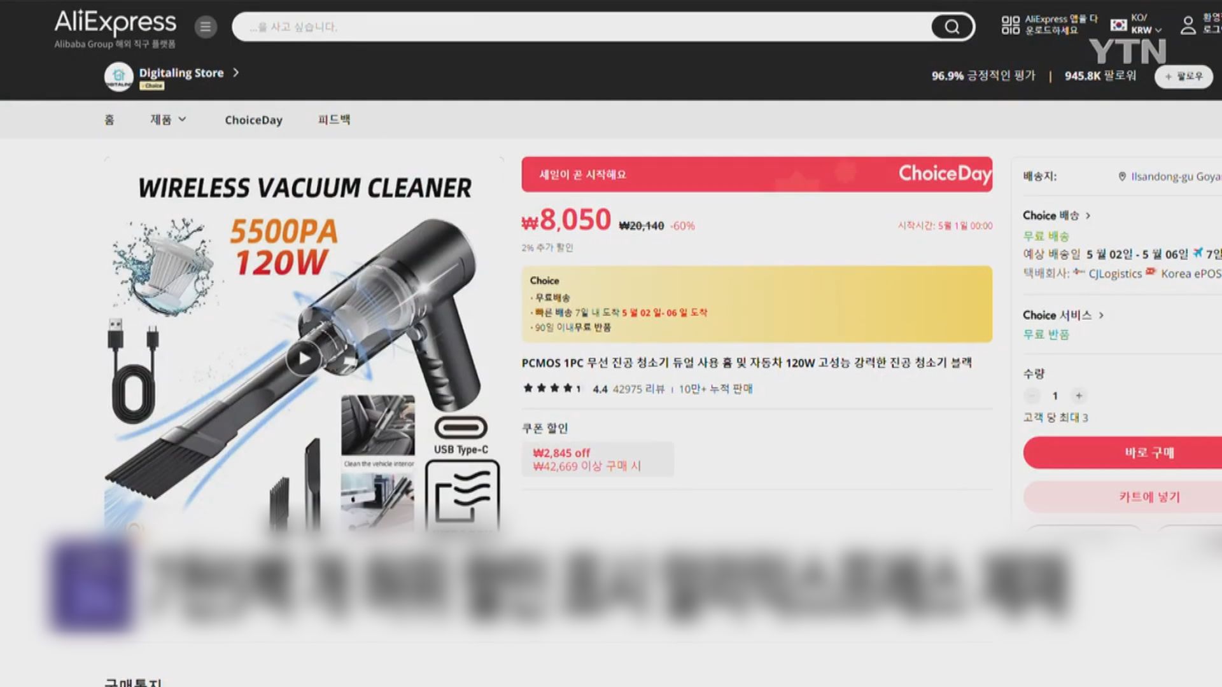
Task: Open the 피드백 tab
Action: (334, 120)
